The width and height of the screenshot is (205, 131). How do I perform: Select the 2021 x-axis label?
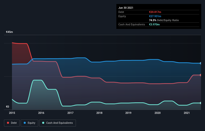click(x=187, y=113)
